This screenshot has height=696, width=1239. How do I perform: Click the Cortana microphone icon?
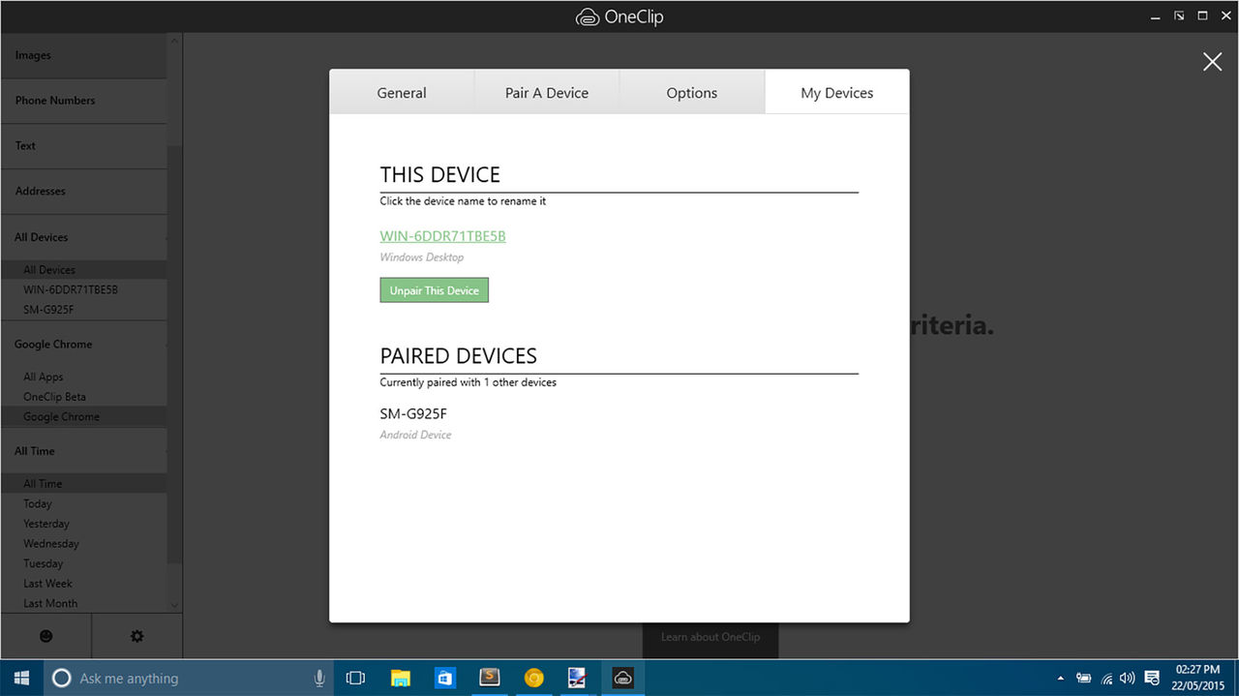click(319, 678)
